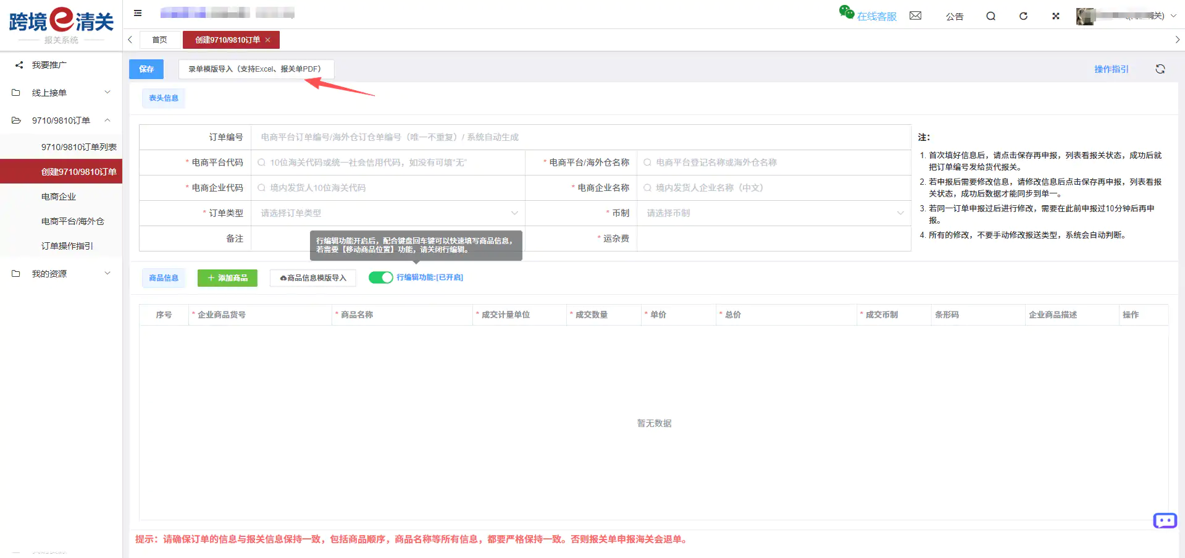Open the 操作指引 guide link
Image resolution: width=1185 pixels, height=558 pixels.
click(x=1111, y=69)
